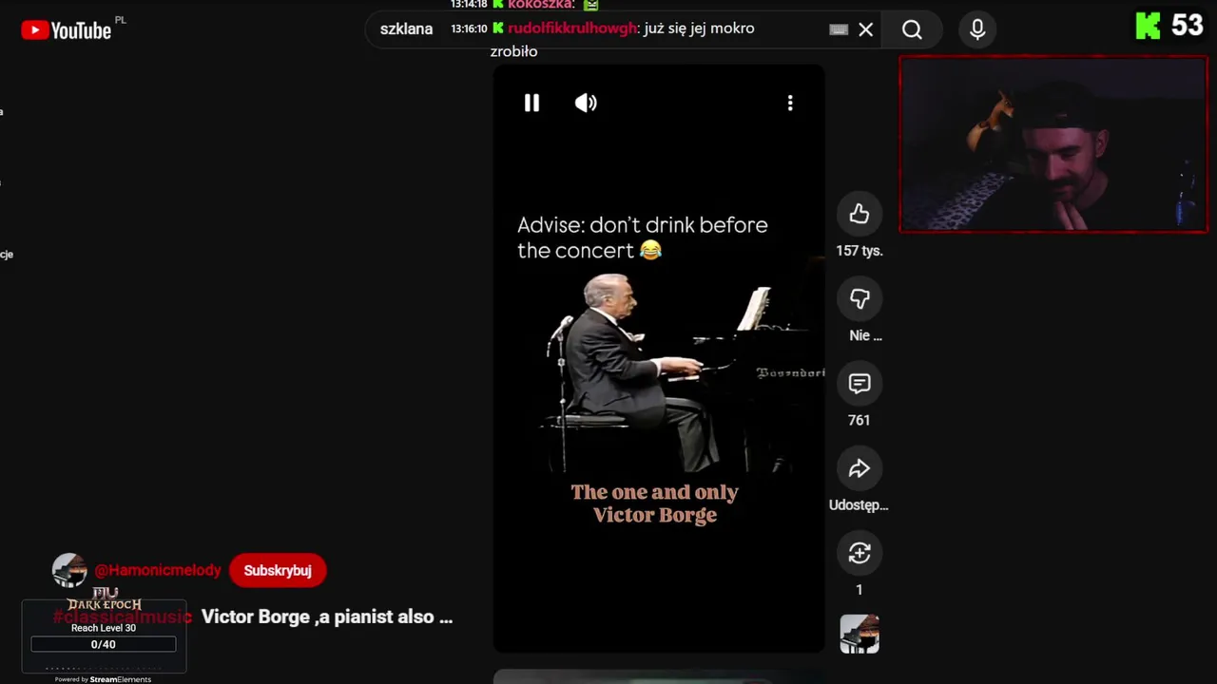Viewport: 1217px width, 684px height.
Task: Click the 'Advise: don't drink before the concert' caption
Action: pyautogui.click(x=643, y=237)
